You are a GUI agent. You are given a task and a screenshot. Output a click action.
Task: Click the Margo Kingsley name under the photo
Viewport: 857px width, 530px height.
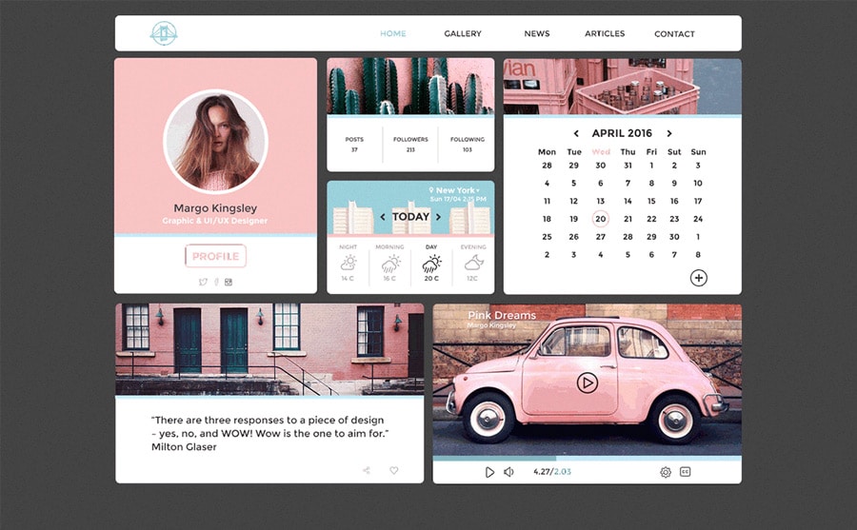click(x=215, y=208)
